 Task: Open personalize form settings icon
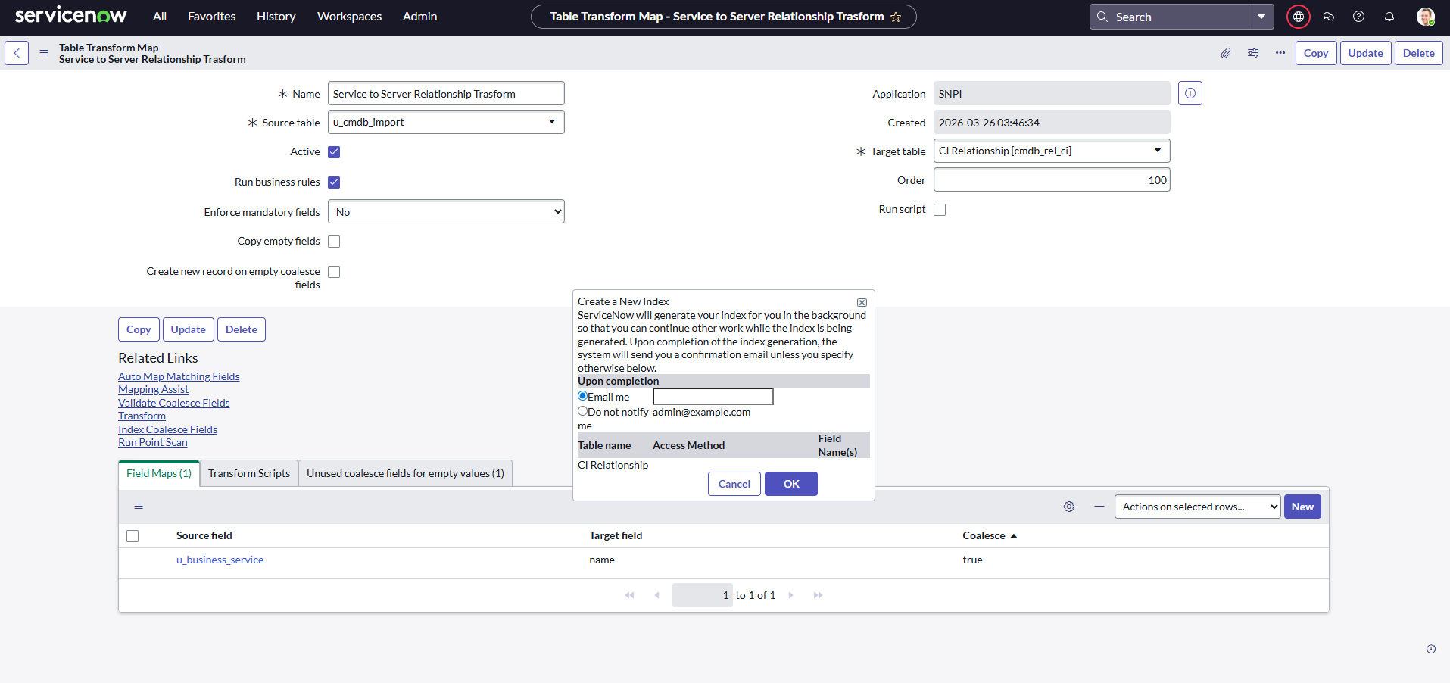point(1253,53)
